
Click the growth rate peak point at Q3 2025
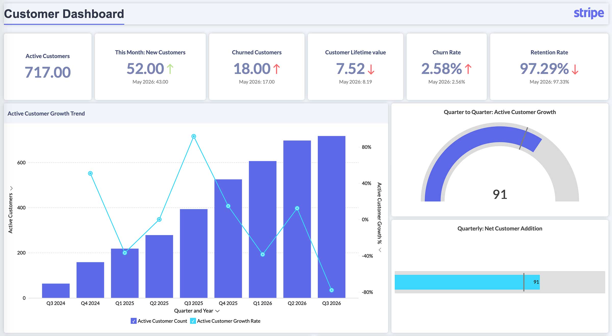pyautogui.click(x=194, y=136)
